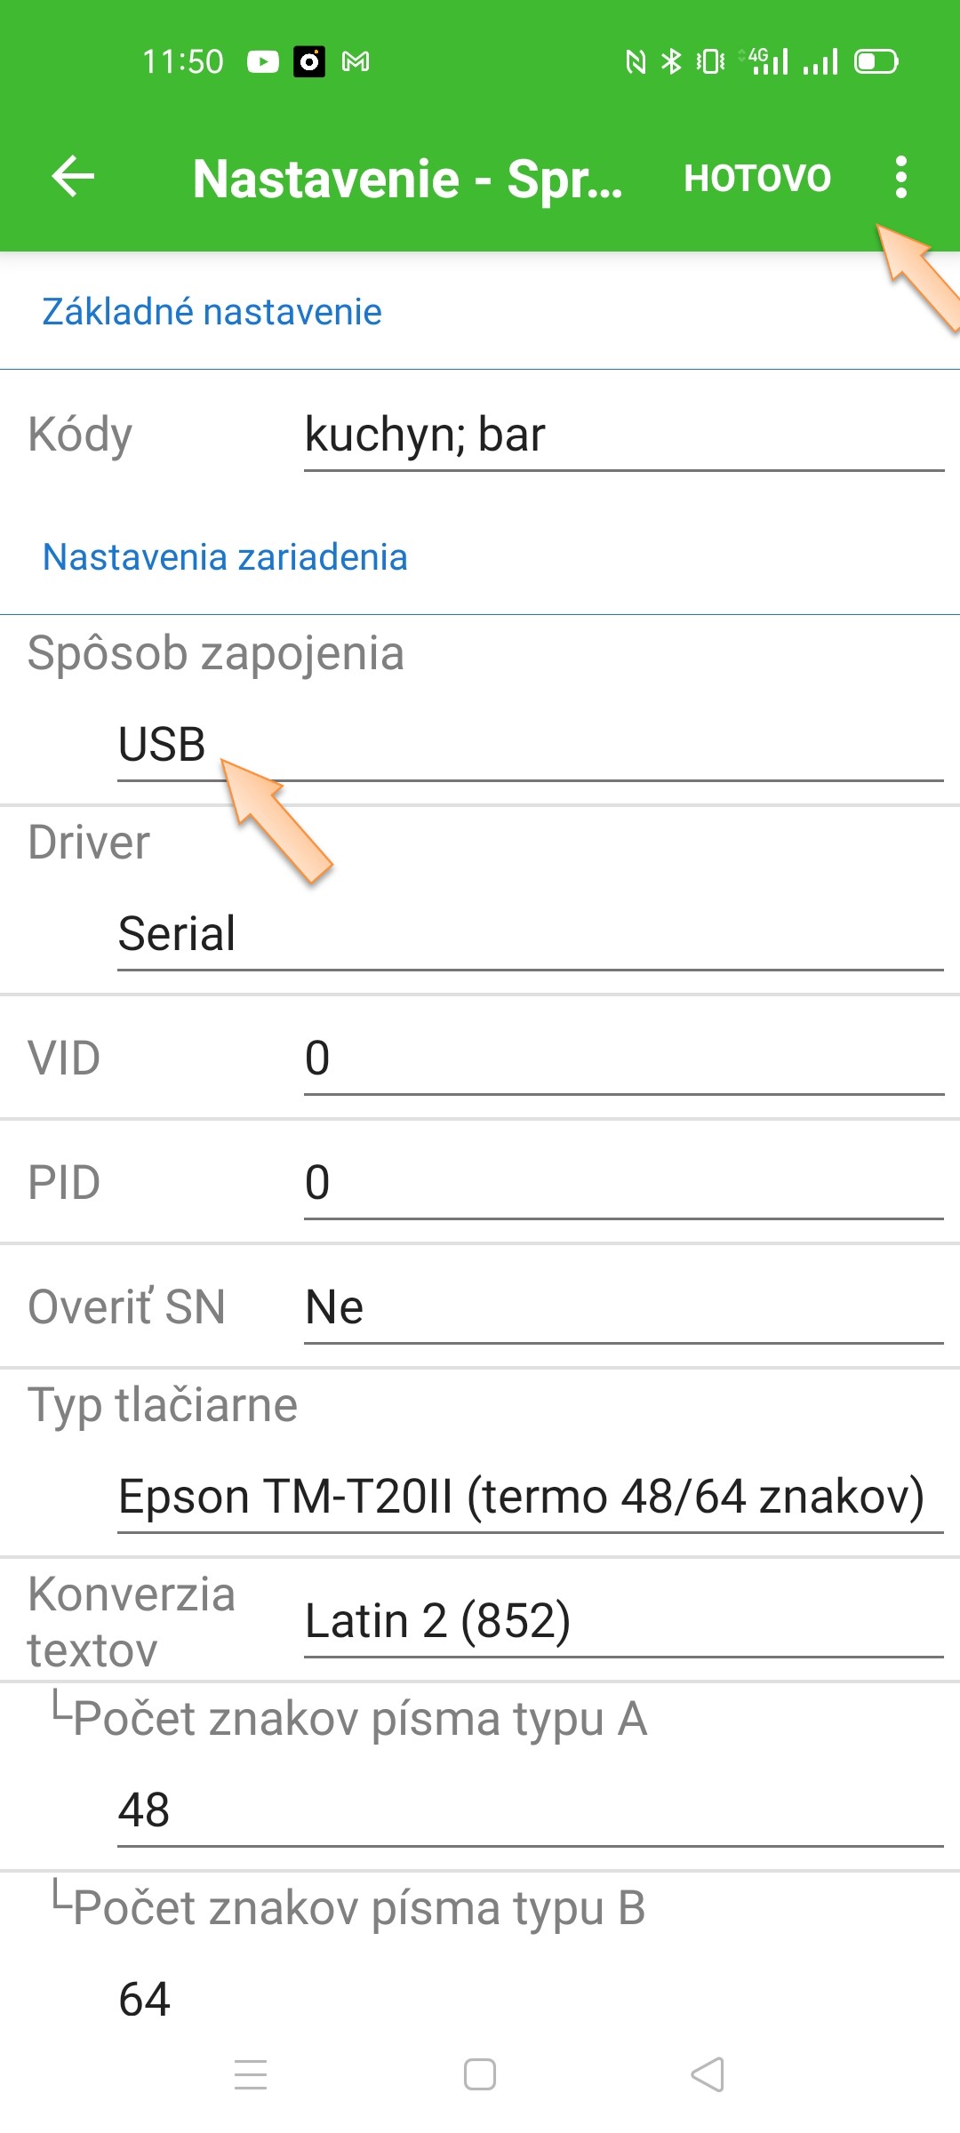Toggle the Overiť SN value Ne

pos(622,1307)
